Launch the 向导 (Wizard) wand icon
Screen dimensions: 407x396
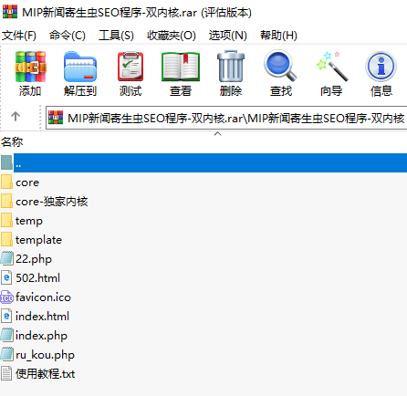pyautogui.click(x=331, y=74)
